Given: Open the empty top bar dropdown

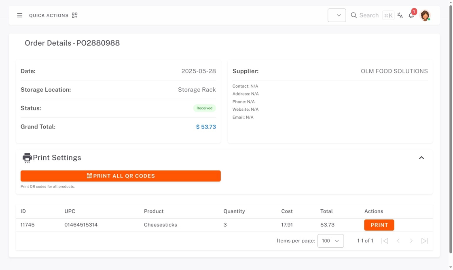Looking at the screenshot, I should (337, 15).
